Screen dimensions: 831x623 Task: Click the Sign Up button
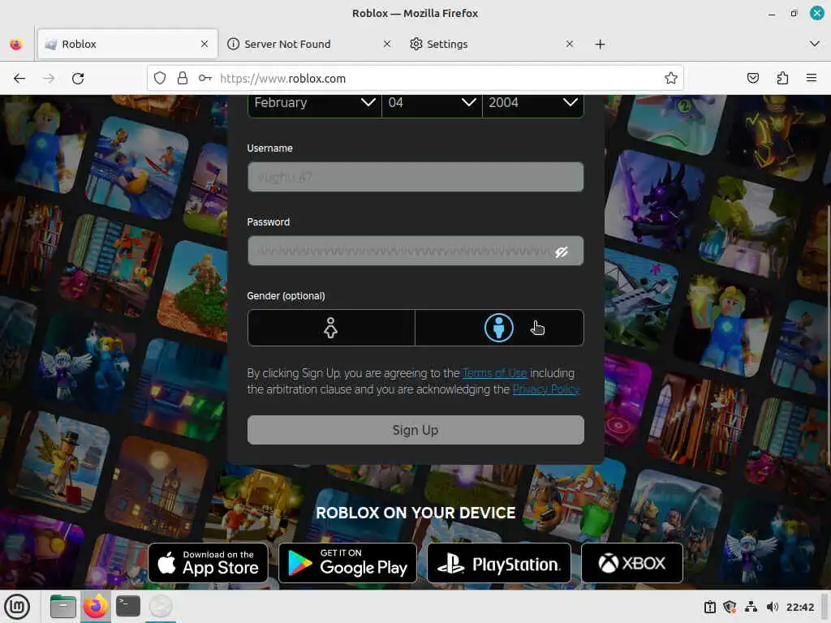pos(415,430)
